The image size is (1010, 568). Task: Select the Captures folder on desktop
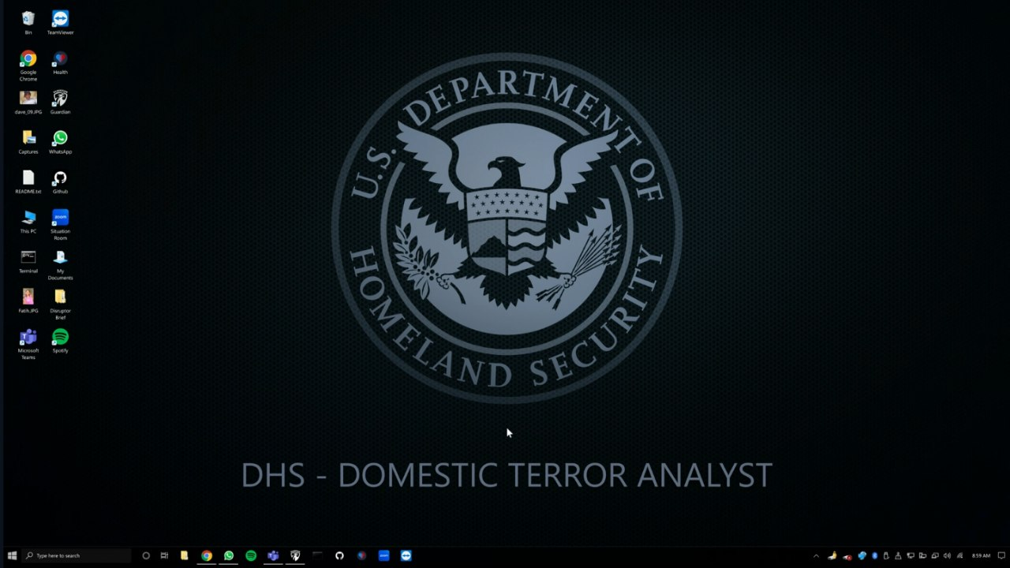[28, 142]
